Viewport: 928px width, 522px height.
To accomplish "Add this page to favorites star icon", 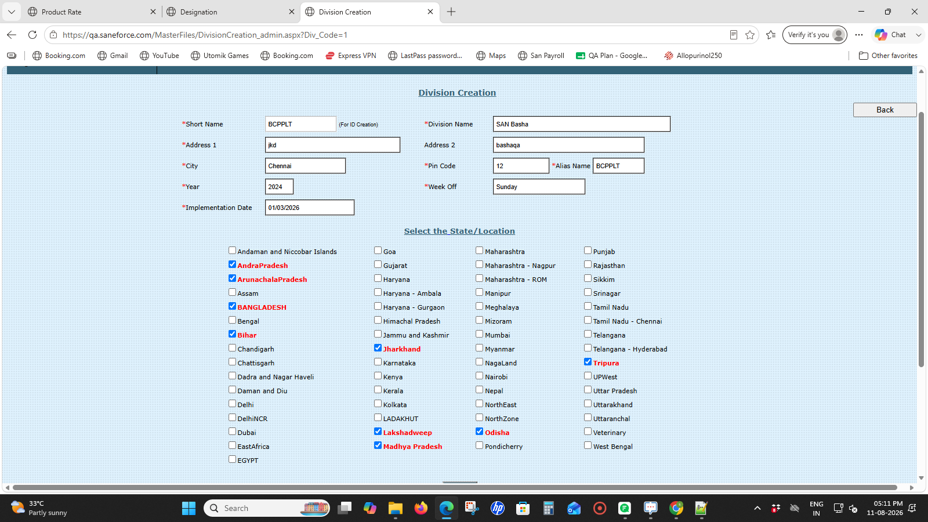I will pyautogui.click(x=750, y=35).
